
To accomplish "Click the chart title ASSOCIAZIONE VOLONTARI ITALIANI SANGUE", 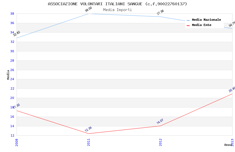I will click(x=117, y=4).
